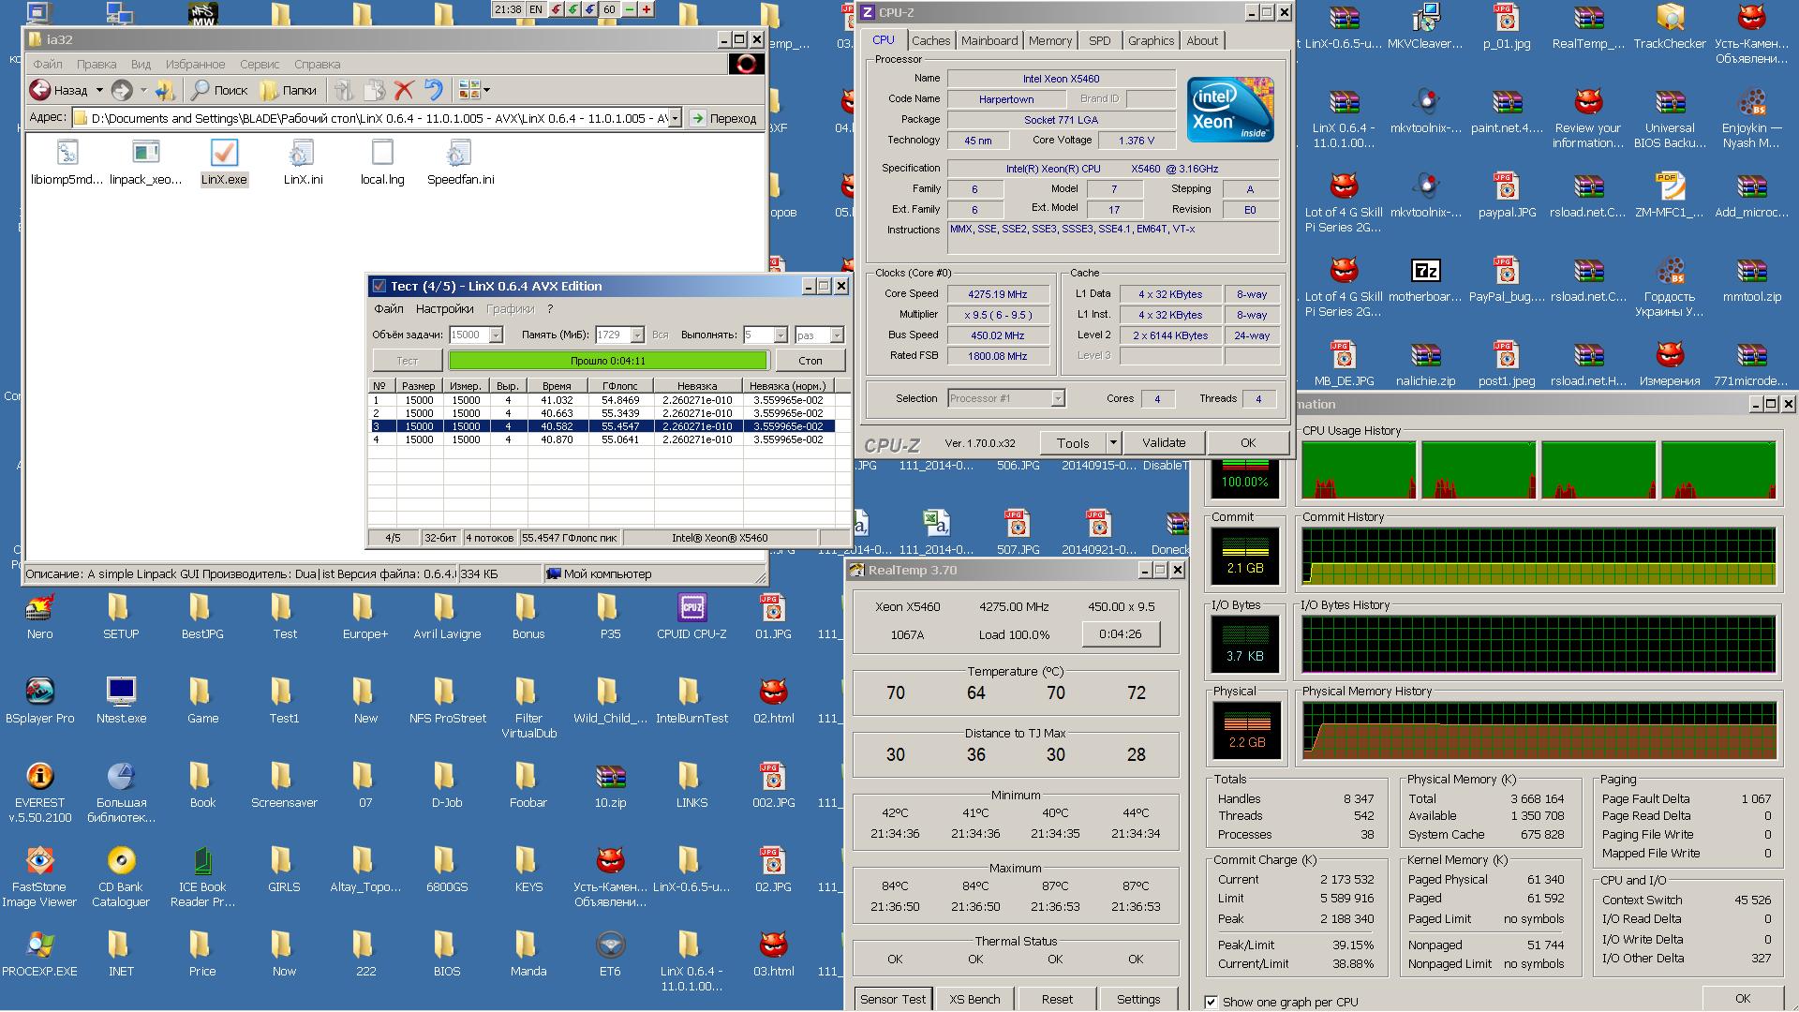Open the Объём задачи size dropdown
Screen dimensions: 1799x1012
[497, 335]
